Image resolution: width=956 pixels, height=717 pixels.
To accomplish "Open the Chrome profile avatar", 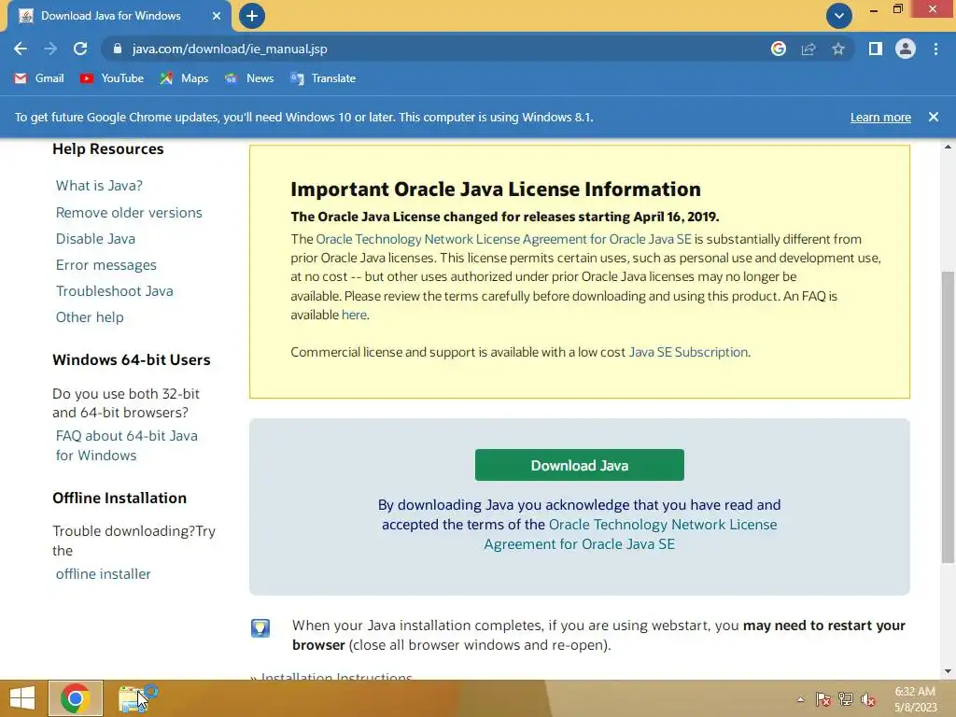I will [x=906, y=49].
